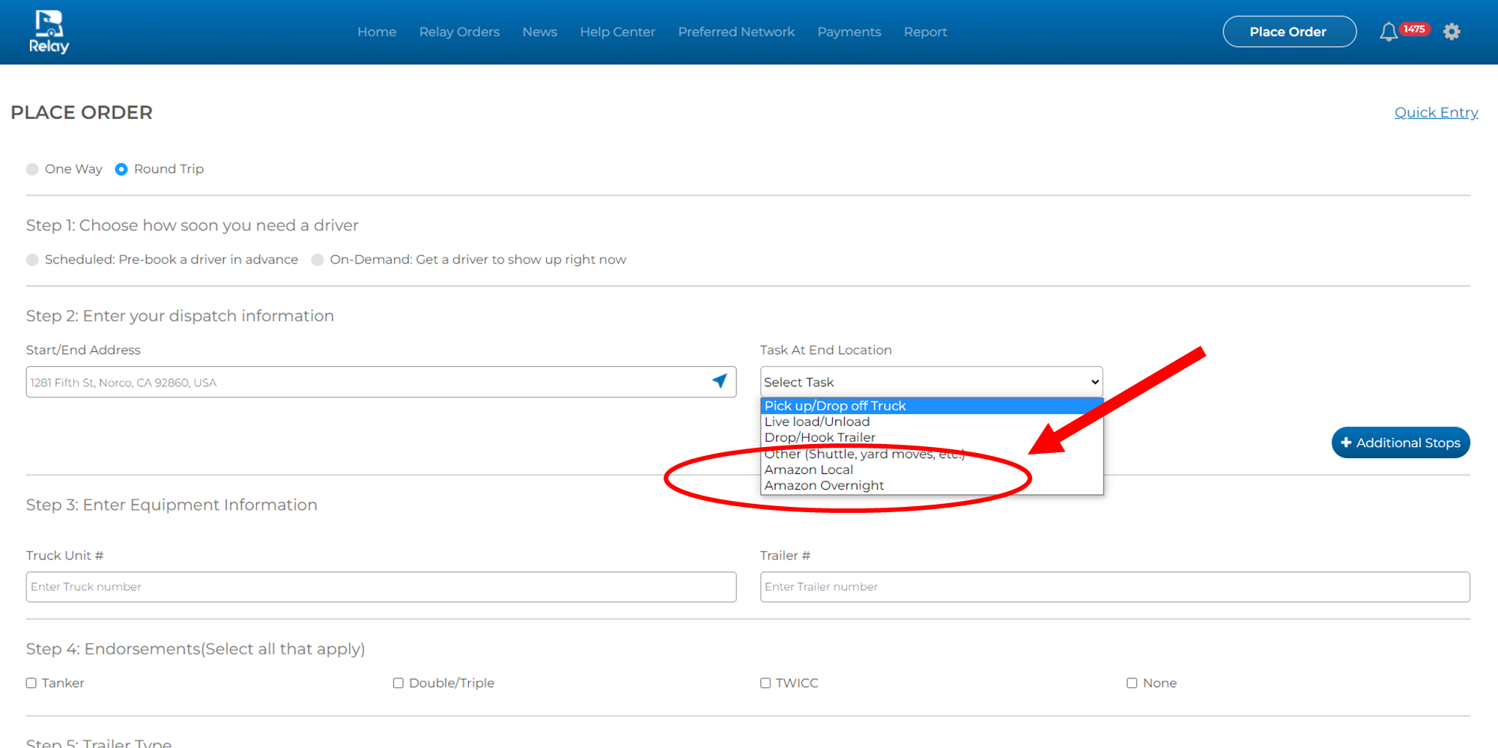Check the Tanker endorsement box
The image size is (1498, 748).
[x=31, y=683]
